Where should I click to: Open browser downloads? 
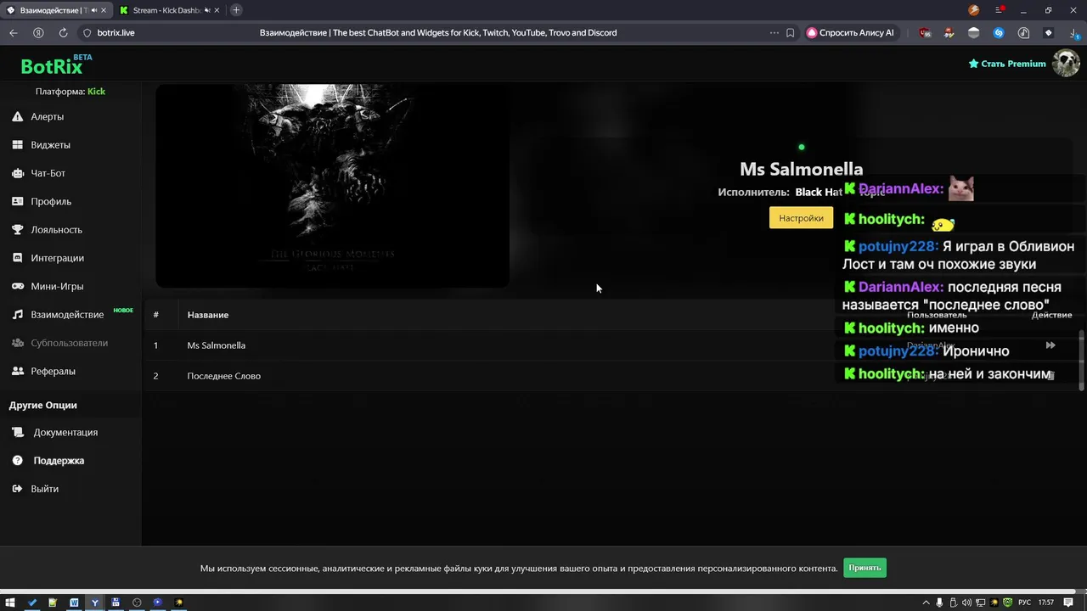pos(1074,32)
